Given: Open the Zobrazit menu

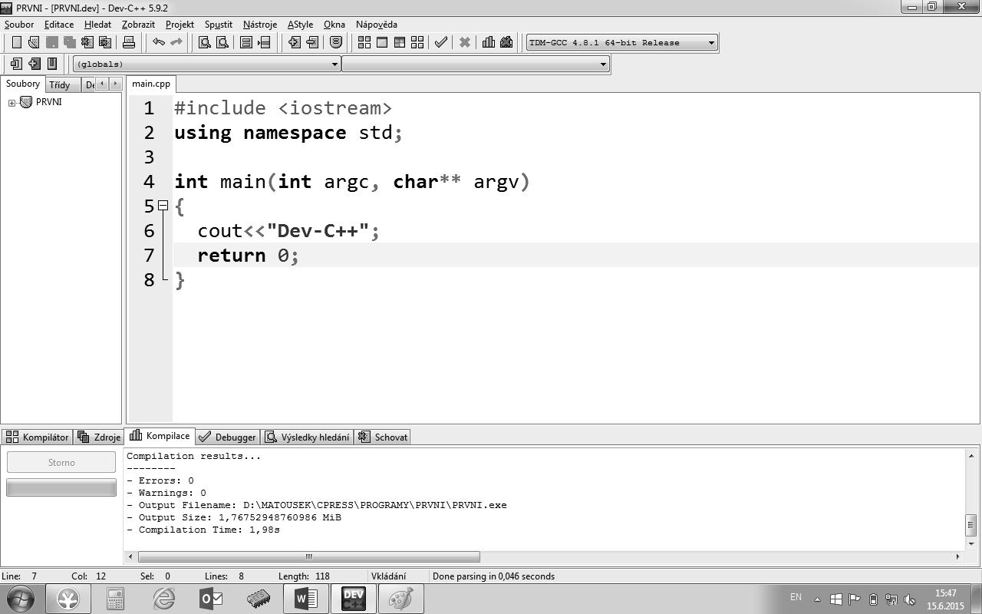Looking at the screenshot, I should click(x=138, y=25).
